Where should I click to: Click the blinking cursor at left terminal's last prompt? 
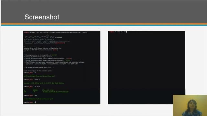(35, 102)
